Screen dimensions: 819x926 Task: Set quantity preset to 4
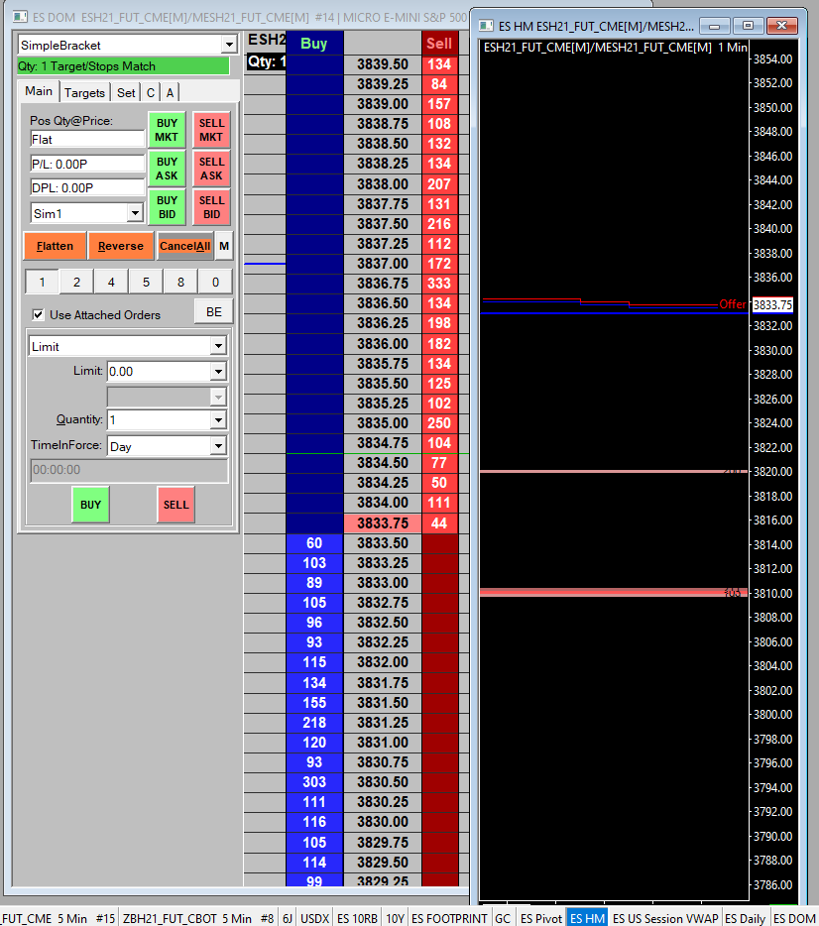click(111, 283)
